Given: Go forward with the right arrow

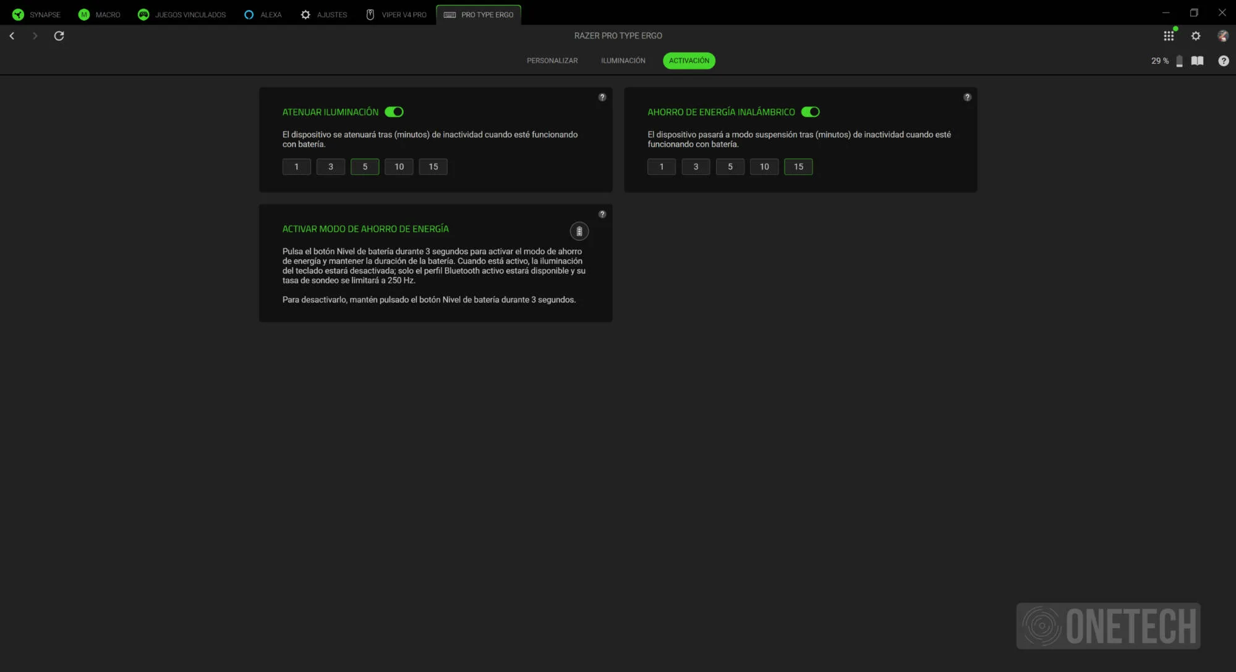Looking at the screenshot, I should [35, 36].
